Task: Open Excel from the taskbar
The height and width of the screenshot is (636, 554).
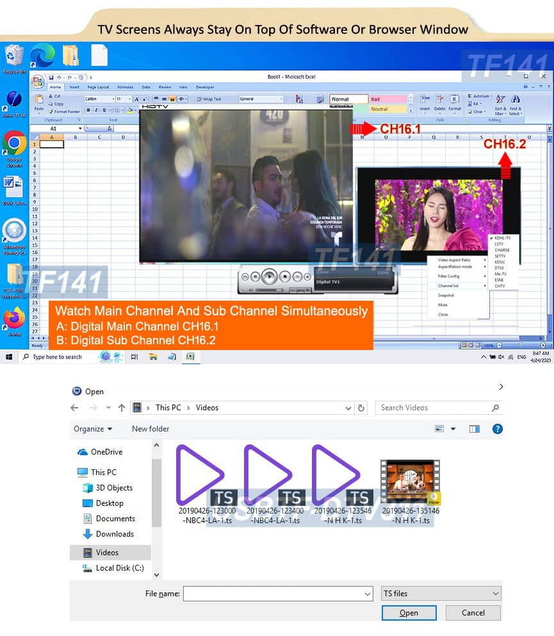Action: (x=190, y=356)
